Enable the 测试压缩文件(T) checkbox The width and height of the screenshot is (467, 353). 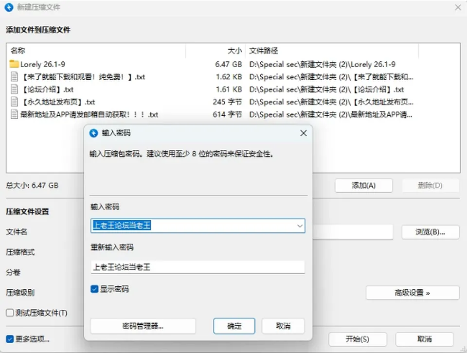click(10, 313)
